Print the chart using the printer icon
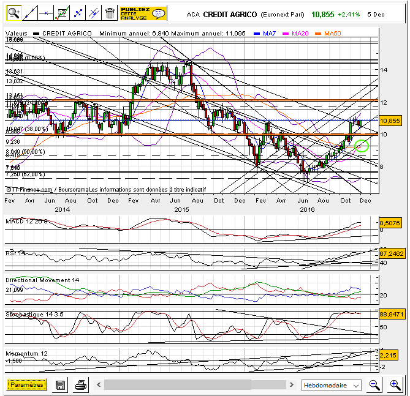This screenshot has height=396, width=410. [80, 385]
